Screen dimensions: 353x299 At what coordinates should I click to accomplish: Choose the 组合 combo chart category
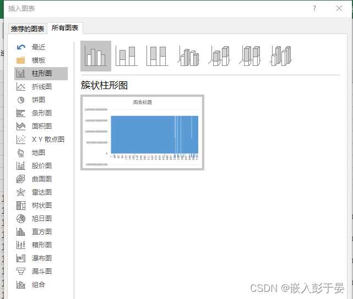(x=41, y=285)
